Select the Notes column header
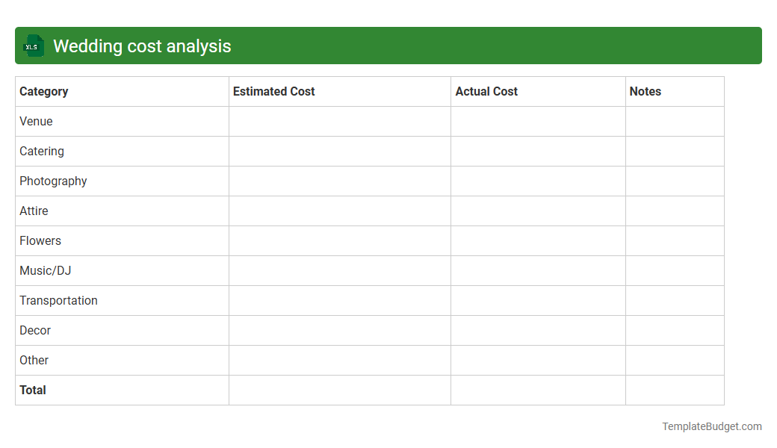Screen dimensions: 777x448 645,91
